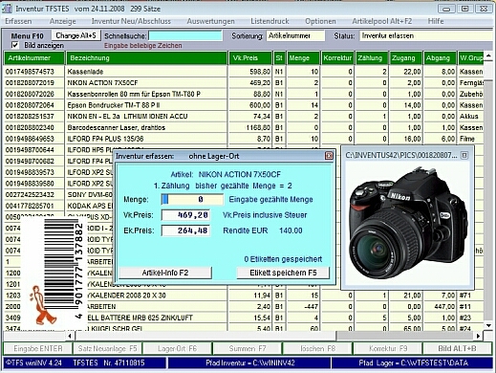Click Etikett speichern F5 button
This screenshot has height=373, width=496.
coord(283,273)
